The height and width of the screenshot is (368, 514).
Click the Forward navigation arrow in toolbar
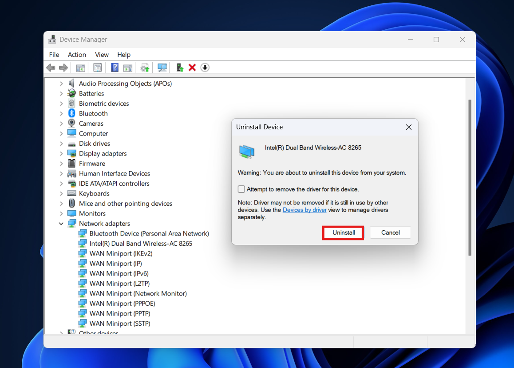click(x=63, y=67)
